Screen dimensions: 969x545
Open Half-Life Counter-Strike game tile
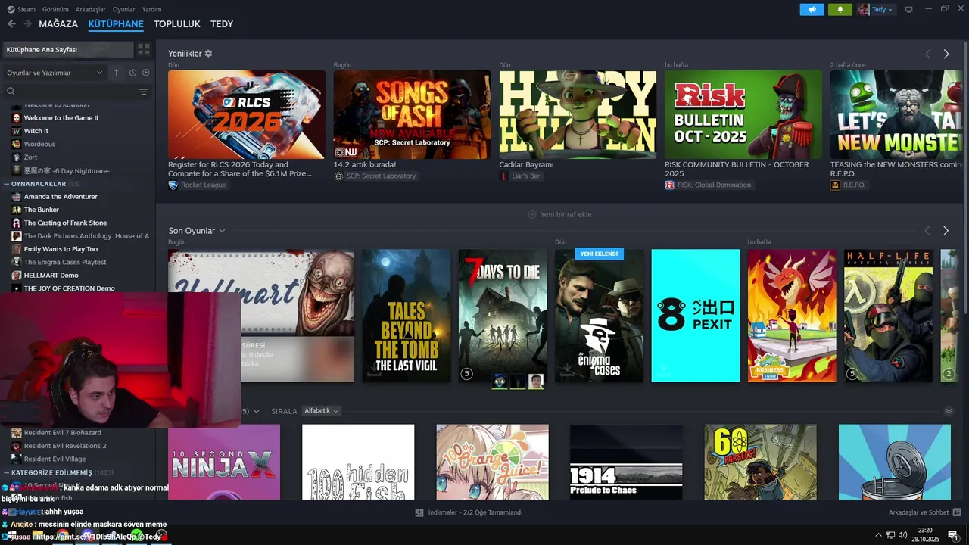coord(889,316)
